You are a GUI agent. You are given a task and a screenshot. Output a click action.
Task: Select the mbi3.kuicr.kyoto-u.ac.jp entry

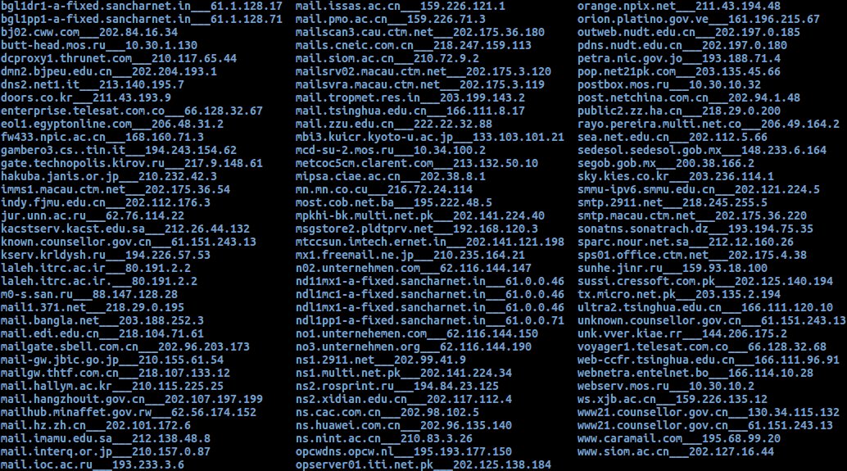pyautogui.click(x=429, y=137)
